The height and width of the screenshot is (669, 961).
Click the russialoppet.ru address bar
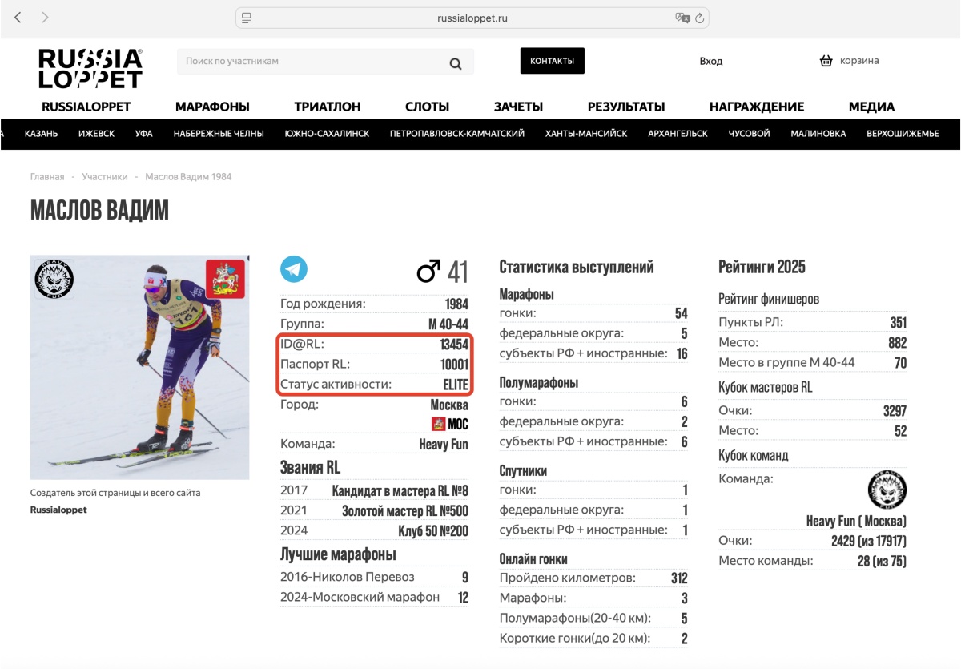472,18
